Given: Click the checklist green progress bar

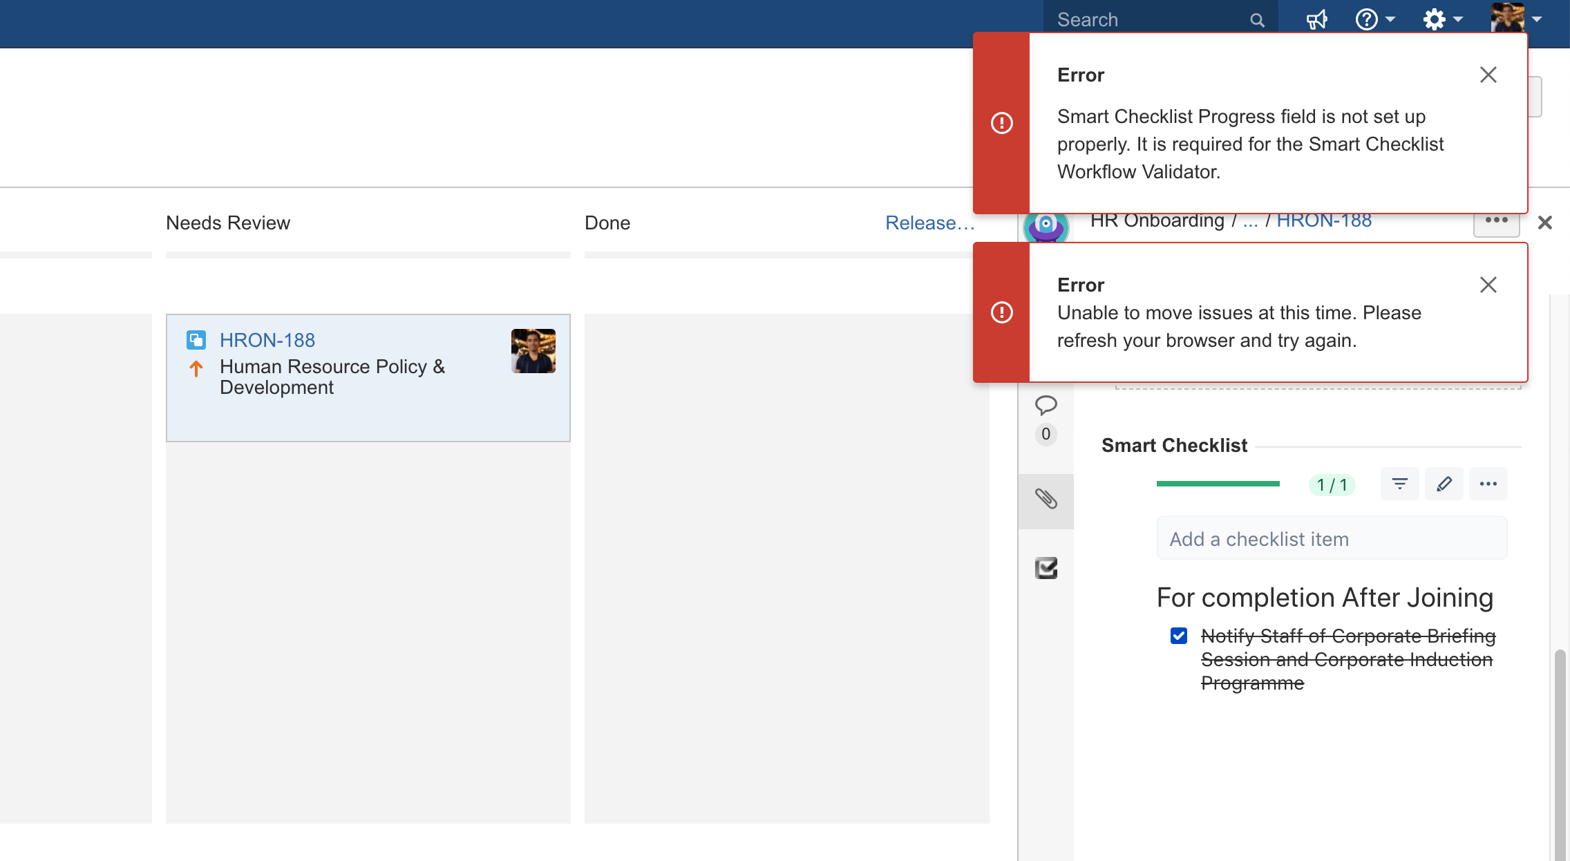Looking at the screenshot, I should [1218, 484].
